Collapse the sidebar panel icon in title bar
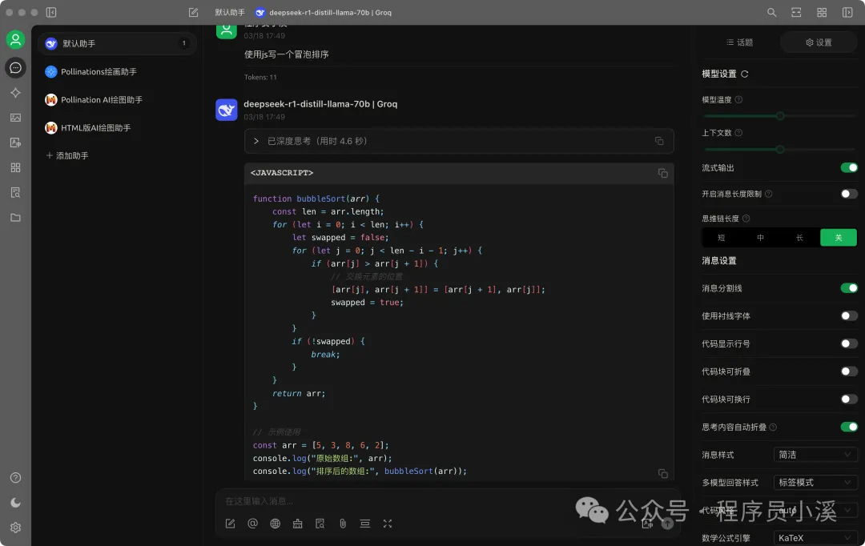Screen dimensions: 865x546 point(51,12)
